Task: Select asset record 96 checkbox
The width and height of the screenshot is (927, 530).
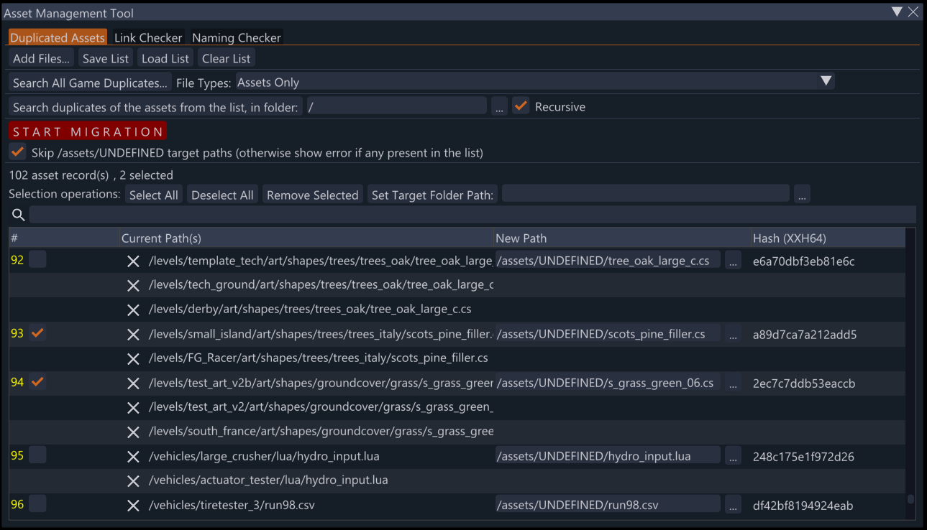Action: [x=37, y=504]
